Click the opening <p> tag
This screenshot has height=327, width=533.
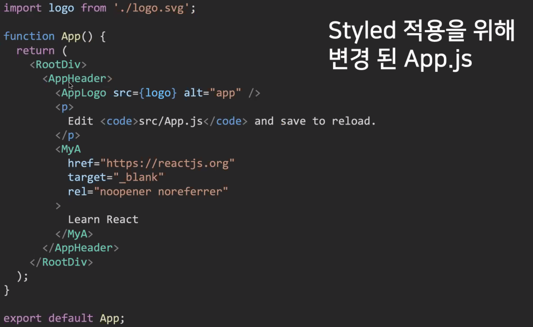(65, 107)
